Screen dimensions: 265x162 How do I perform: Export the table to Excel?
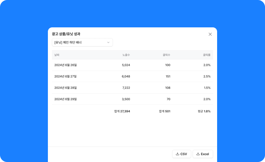tap(203, 154)
